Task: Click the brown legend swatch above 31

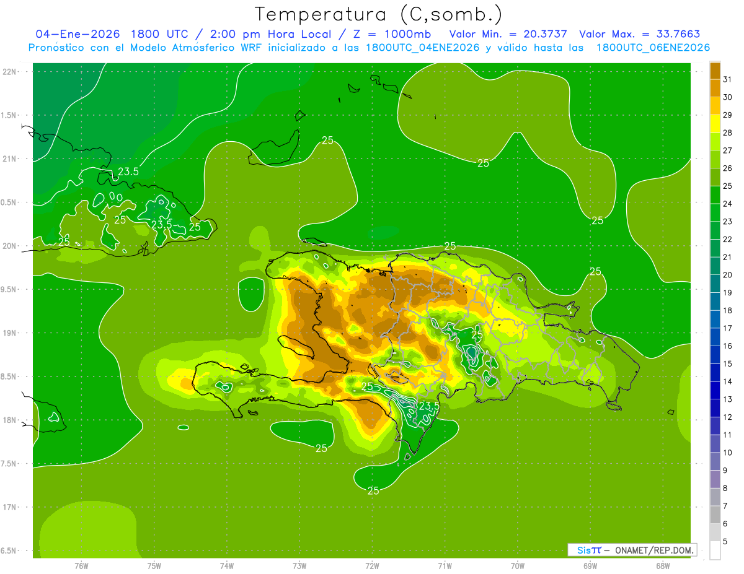Action: click(x=715, y=71)
